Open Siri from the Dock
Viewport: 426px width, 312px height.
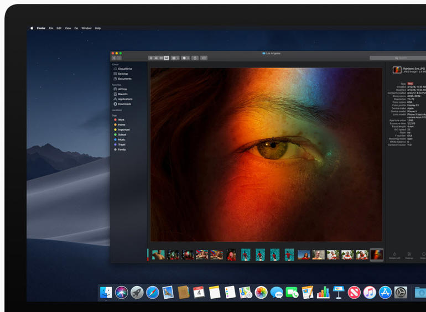(122, 293)
